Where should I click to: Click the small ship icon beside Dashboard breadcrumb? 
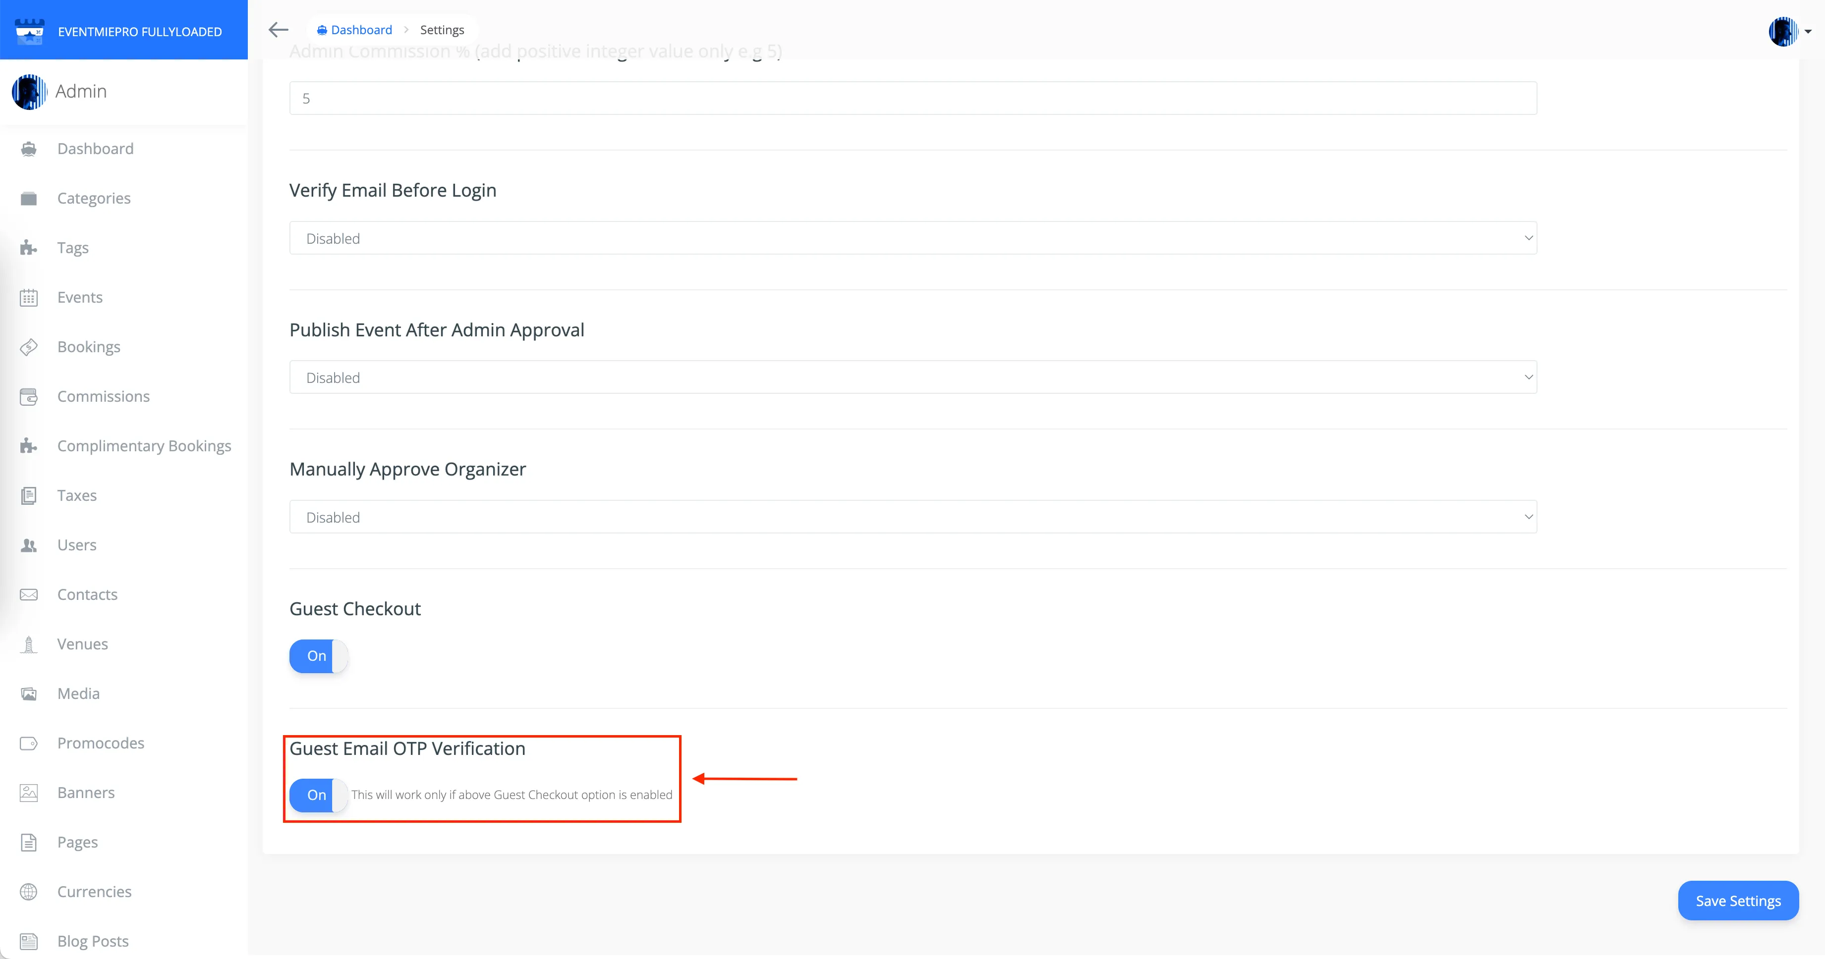click(x=322, y=30)
